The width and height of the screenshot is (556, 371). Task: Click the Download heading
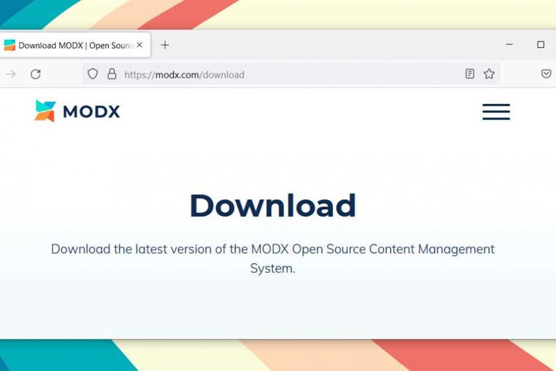click(272, 205)
